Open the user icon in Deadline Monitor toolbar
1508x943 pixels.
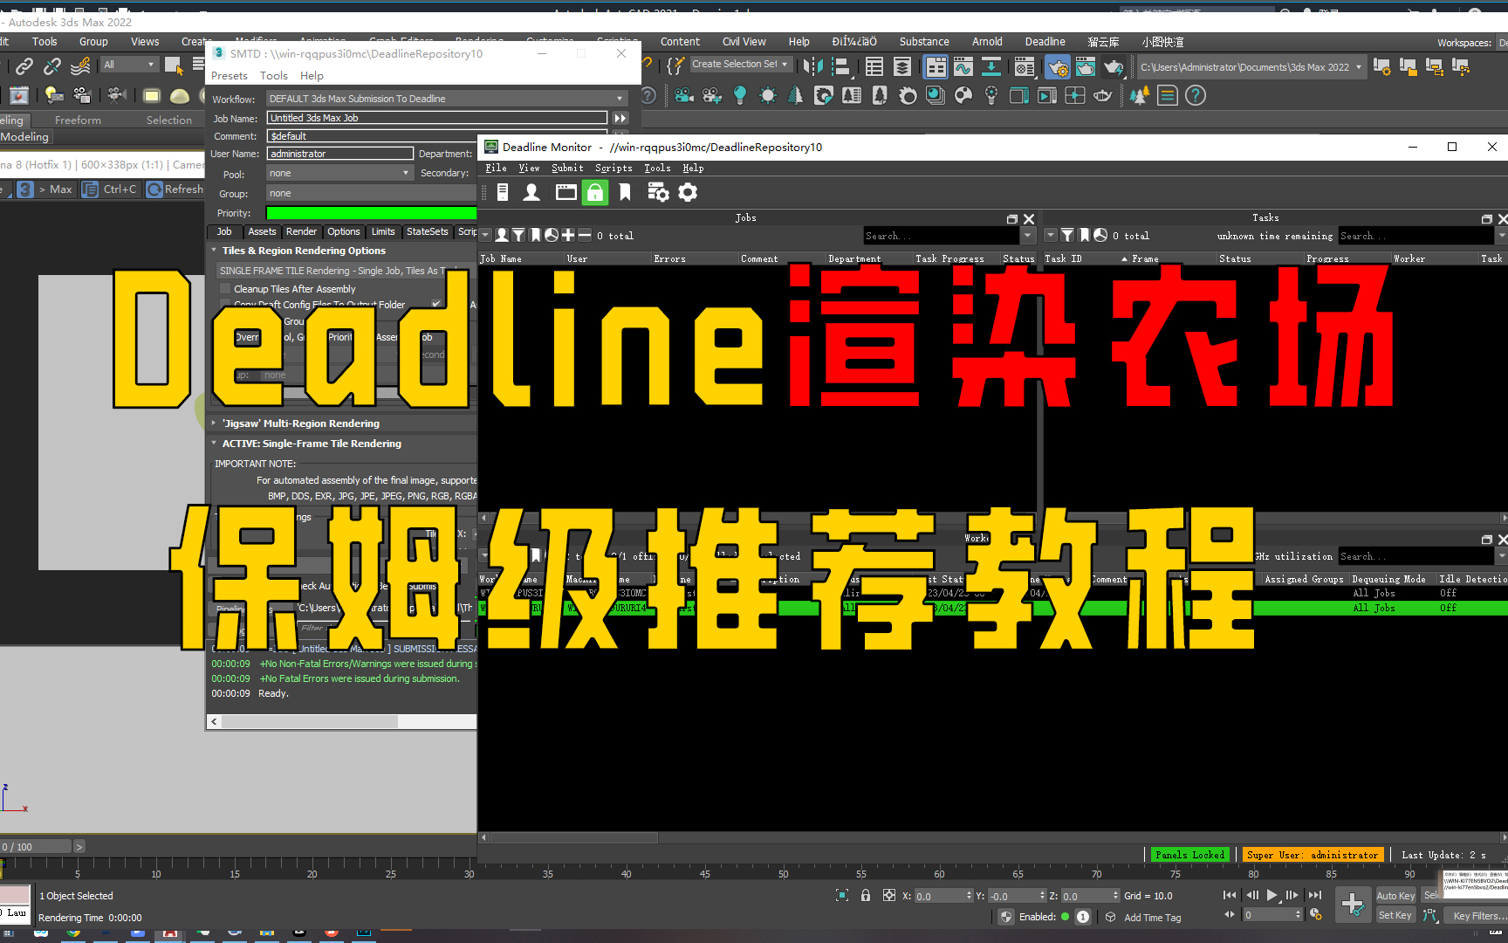[531, 192]
